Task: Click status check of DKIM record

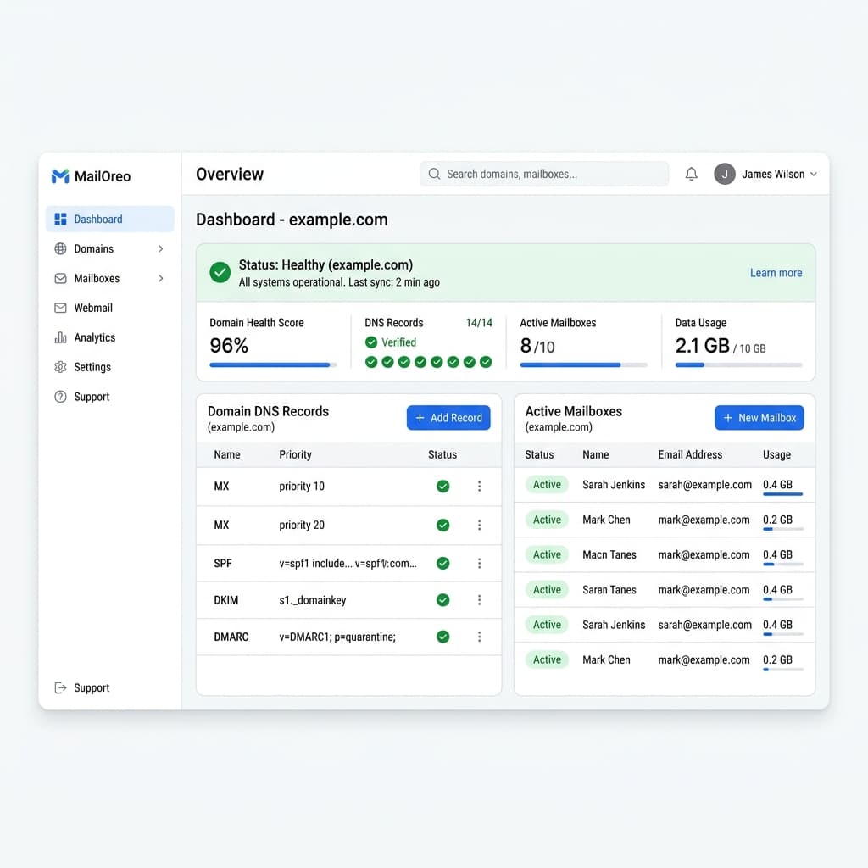Action: click(x=442, y=599)
